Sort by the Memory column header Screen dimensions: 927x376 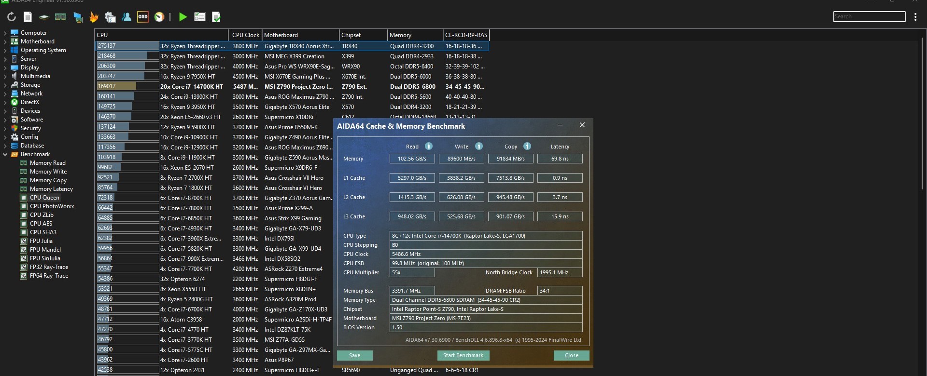[x=415, y=35]
